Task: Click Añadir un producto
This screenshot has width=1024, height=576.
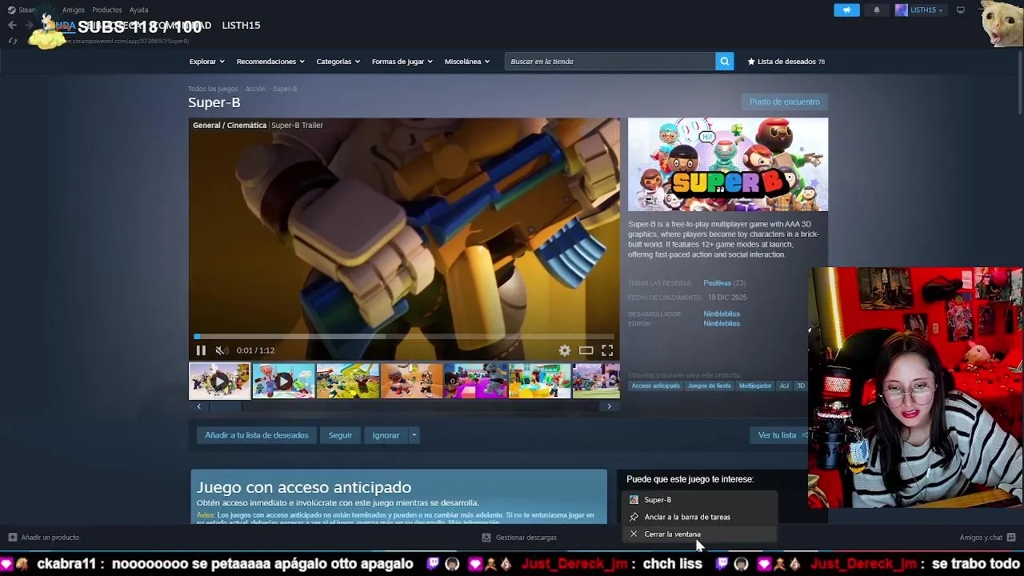Action: pos(44,538)
